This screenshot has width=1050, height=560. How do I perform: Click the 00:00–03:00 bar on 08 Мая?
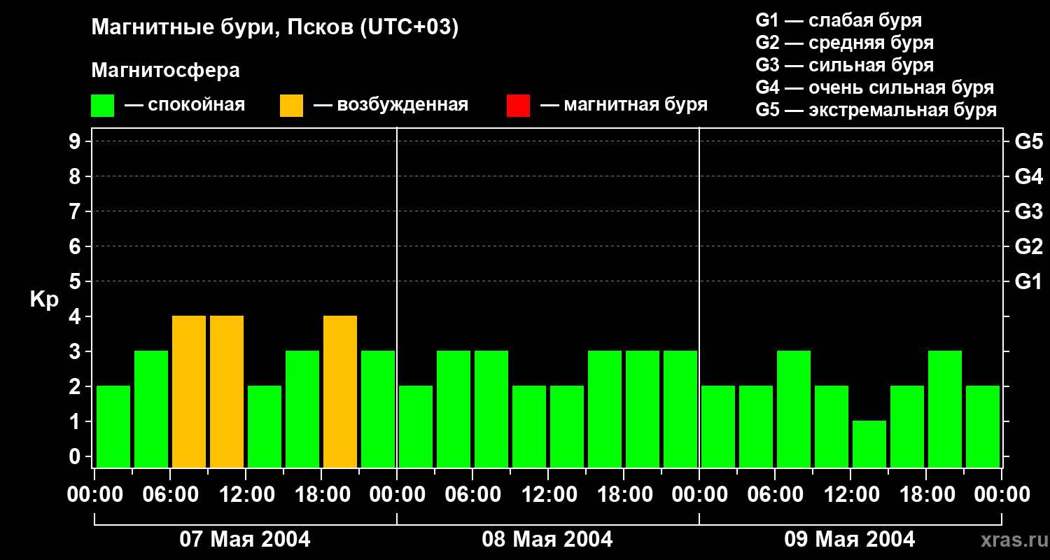(x=416, y=426)
